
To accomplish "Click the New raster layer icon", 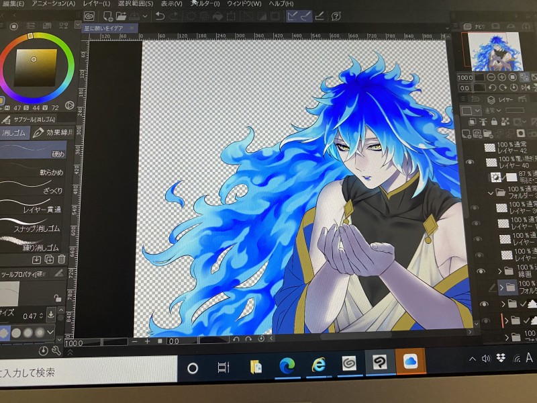I will tap(466, 133).
